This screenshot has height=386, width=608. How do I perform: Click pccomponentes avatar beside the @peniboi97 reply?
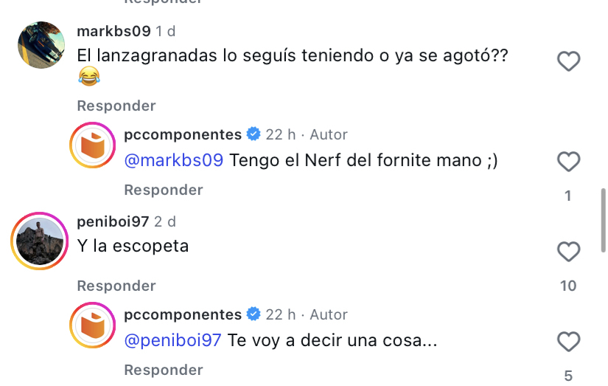(94, 325)
